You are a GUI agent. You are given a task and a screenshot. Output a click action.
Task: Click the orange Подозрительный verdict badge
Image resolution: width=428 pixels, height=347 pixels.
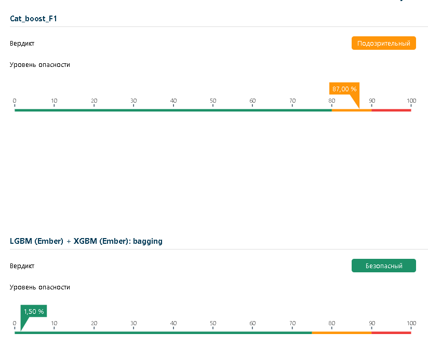[x=383, y=43]
